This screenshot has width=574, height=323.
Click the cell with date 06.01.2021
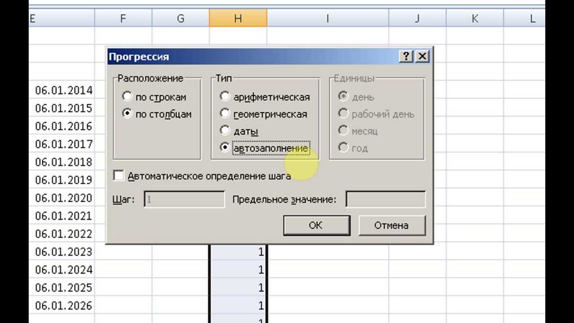62,216
